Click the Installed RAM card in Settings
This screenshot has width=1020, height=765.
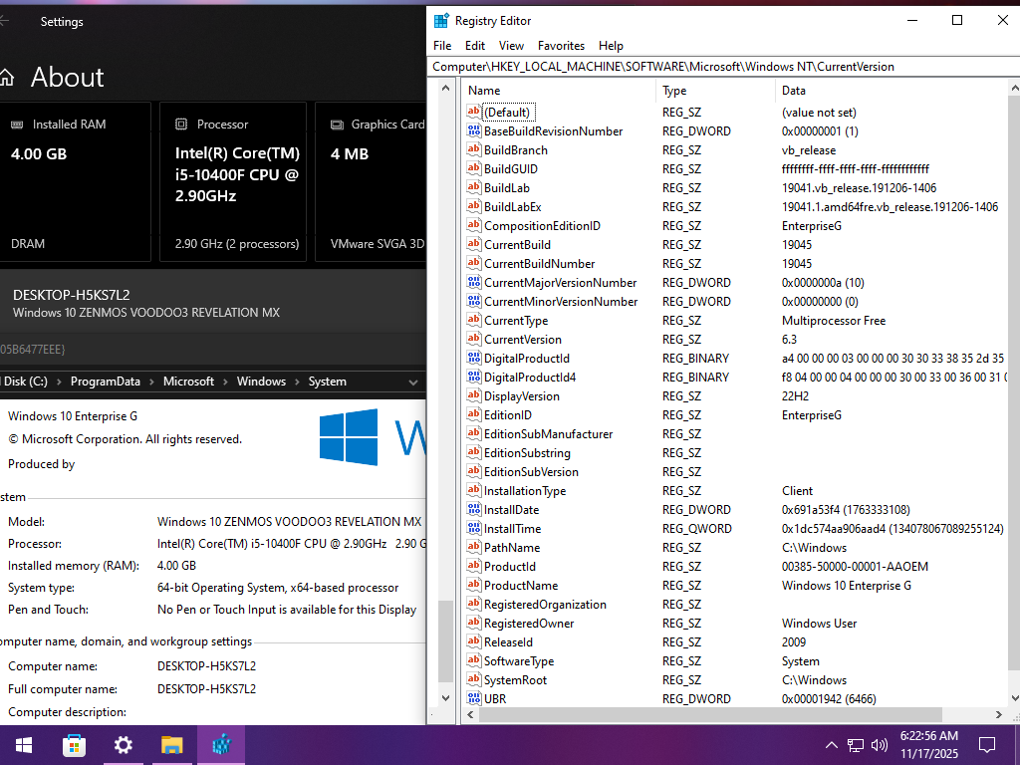point(76,181)
